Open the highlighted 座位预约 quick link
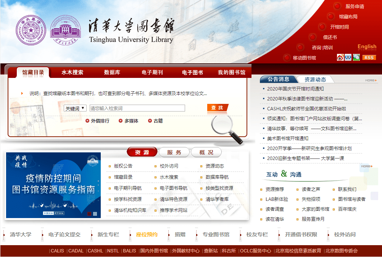Viewport: 382px width, 257px height. point(147,234)
